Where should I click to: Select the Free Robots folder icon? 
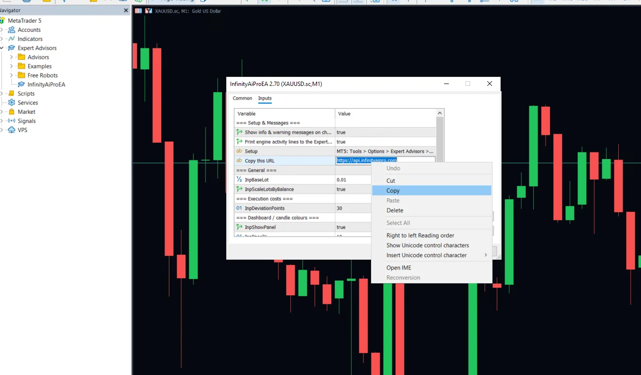click(x=21, y=75)
